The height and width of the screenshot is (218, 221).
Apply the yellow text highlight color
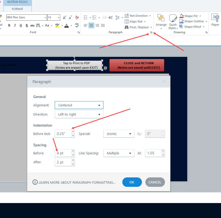pos(57,25)
